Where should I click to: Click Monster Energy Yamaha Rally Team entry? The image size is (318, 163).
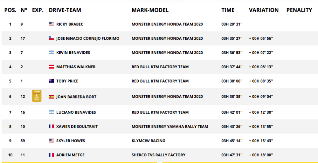point(170,126)
